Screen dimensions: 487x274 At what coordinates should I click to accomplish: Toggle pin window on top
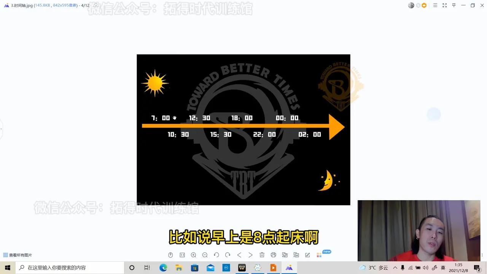[454, 5]
